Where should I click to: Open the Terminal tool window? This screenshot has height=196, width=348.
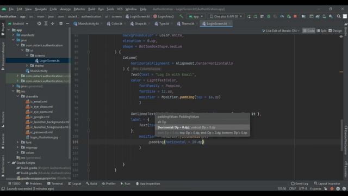click(x=55, y=183)
